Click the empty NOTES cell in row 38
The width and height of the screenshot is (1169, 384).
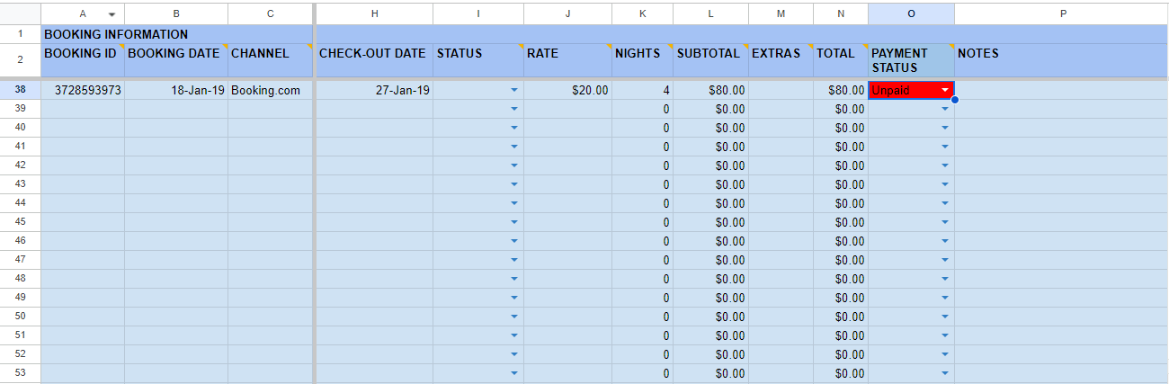coord(1062,90)
